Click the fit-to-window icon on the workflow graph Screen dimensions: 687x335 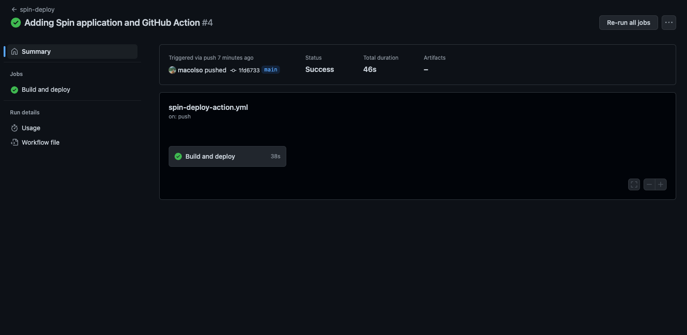[x=634, y=184]
